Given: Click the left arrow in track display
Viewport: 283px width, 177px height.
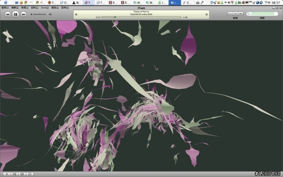Looking at the screenshot, I should coord(76,15).
